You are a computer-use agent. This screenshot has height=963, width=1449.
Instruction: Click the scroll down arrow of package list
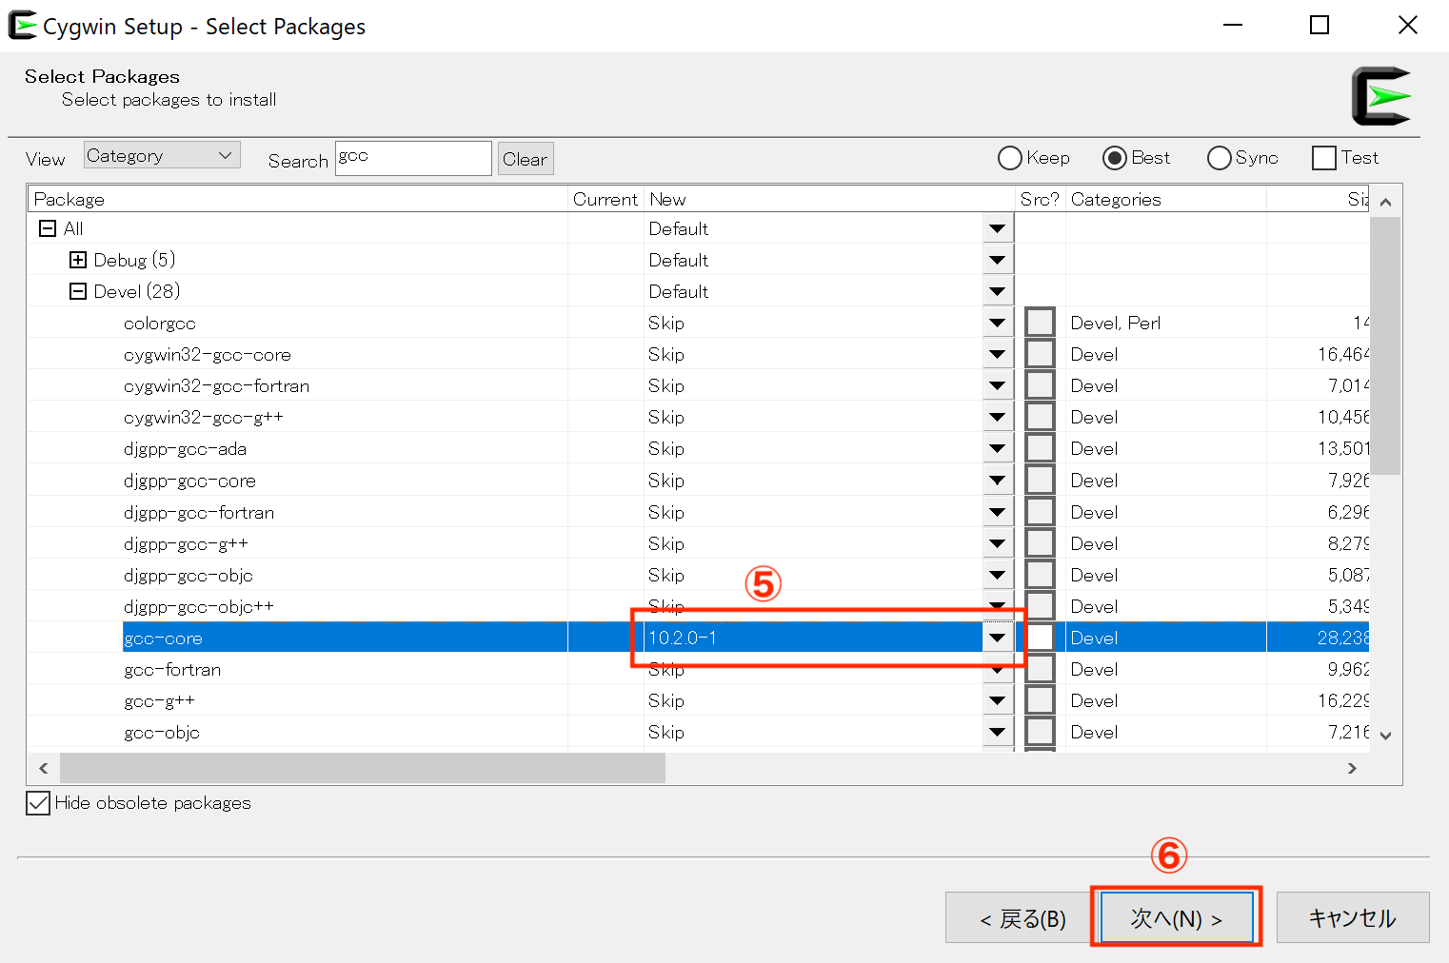pos(1385,736)
